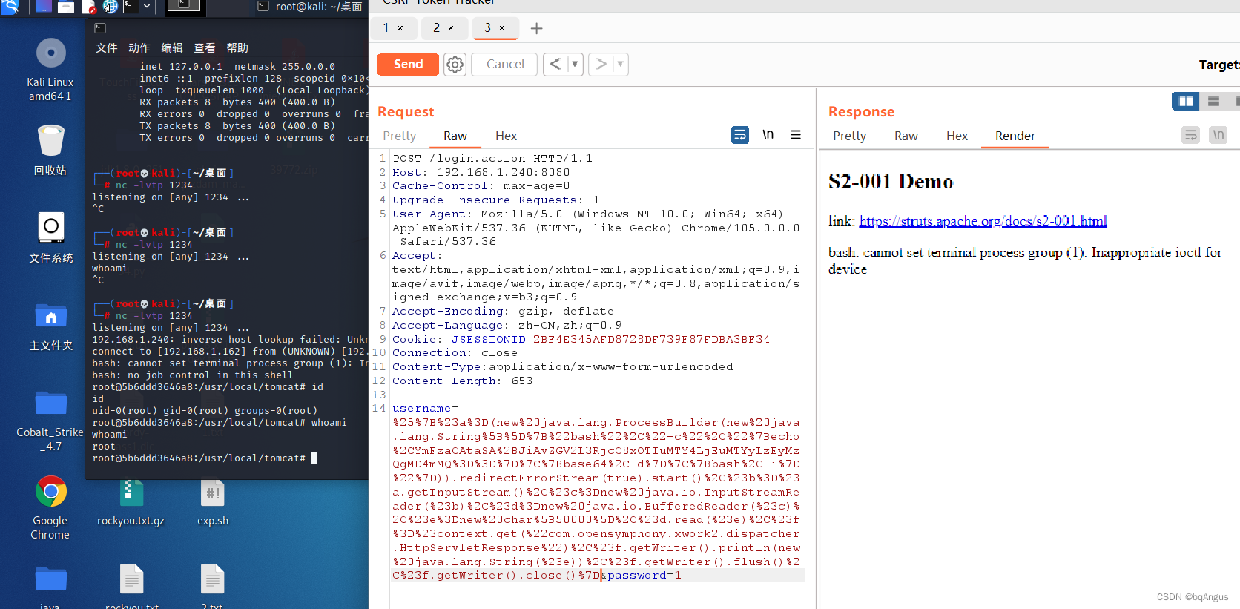Open the terminal 动作 menu
Viewport: 1240px width, 609px height.
pyautogui.click(x=139, y=48)
